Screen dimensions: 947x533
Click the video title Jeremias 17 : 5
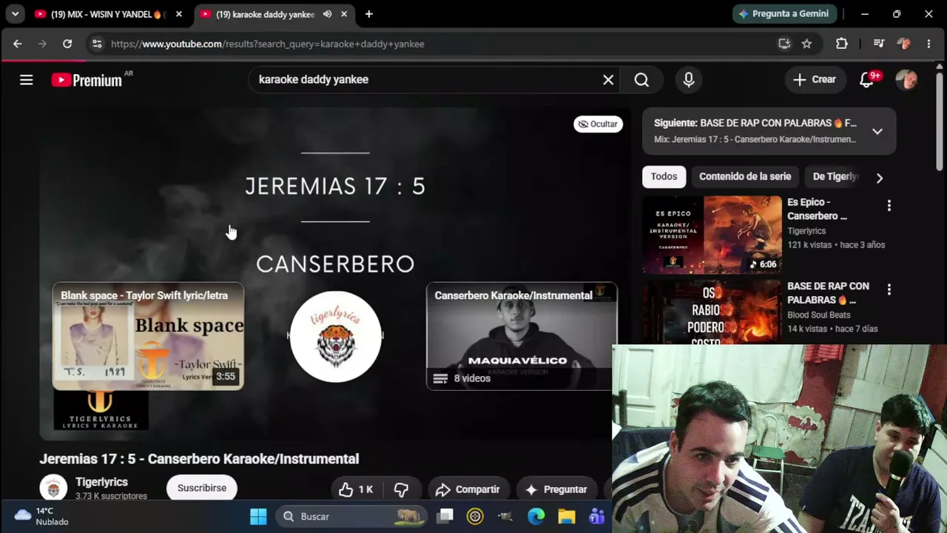(199, 459)
